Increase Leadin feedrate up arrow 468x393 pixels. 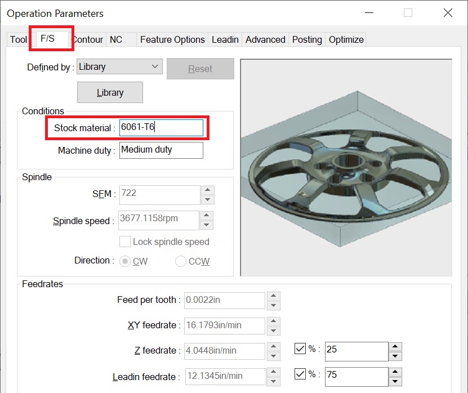pos(274,372)
